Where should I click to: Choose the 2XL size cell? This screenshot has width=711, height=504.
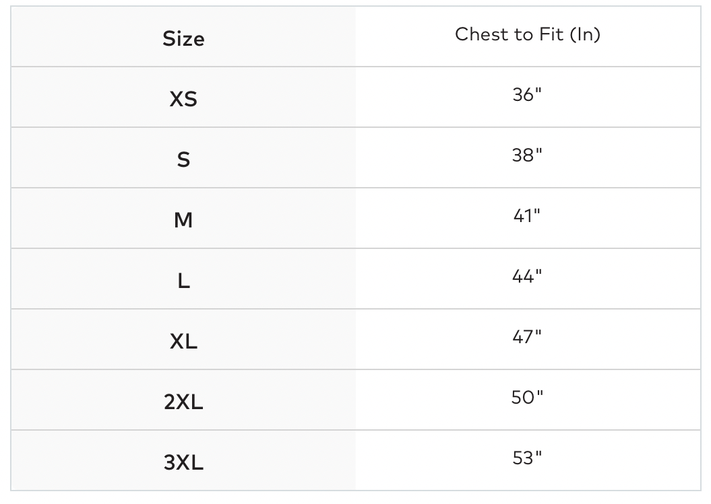coord(183,402)
